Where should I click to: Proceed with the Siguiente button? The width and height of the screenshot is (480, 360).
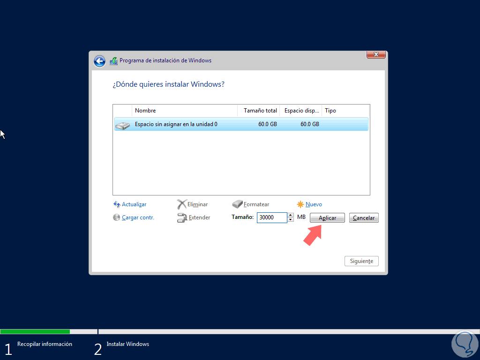coord(361,261)
